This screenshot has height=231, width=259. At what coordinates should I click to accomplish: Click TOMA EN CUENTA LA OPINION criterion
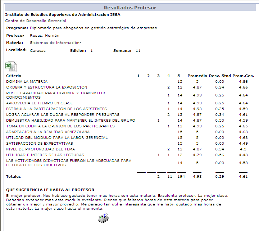point(60,126)
